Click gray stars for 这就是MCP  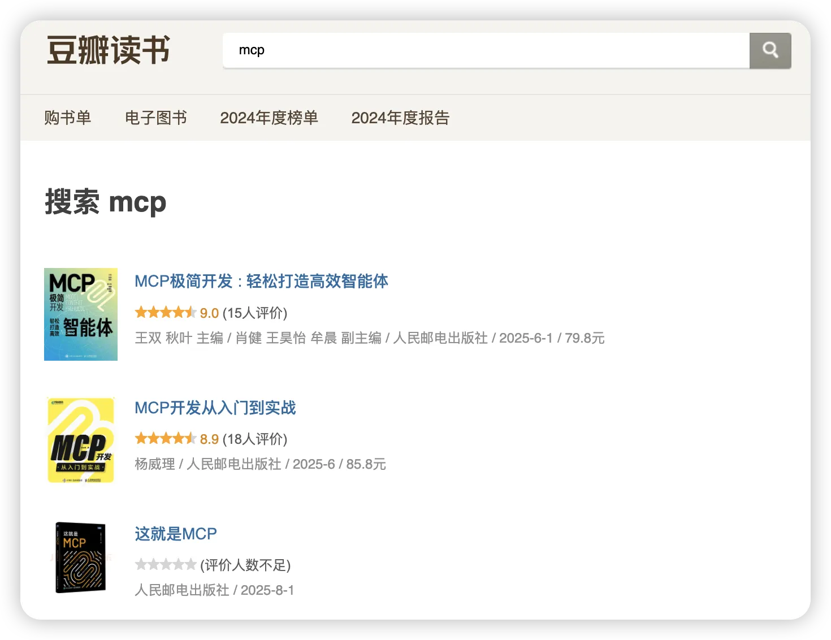click(166, 564)
